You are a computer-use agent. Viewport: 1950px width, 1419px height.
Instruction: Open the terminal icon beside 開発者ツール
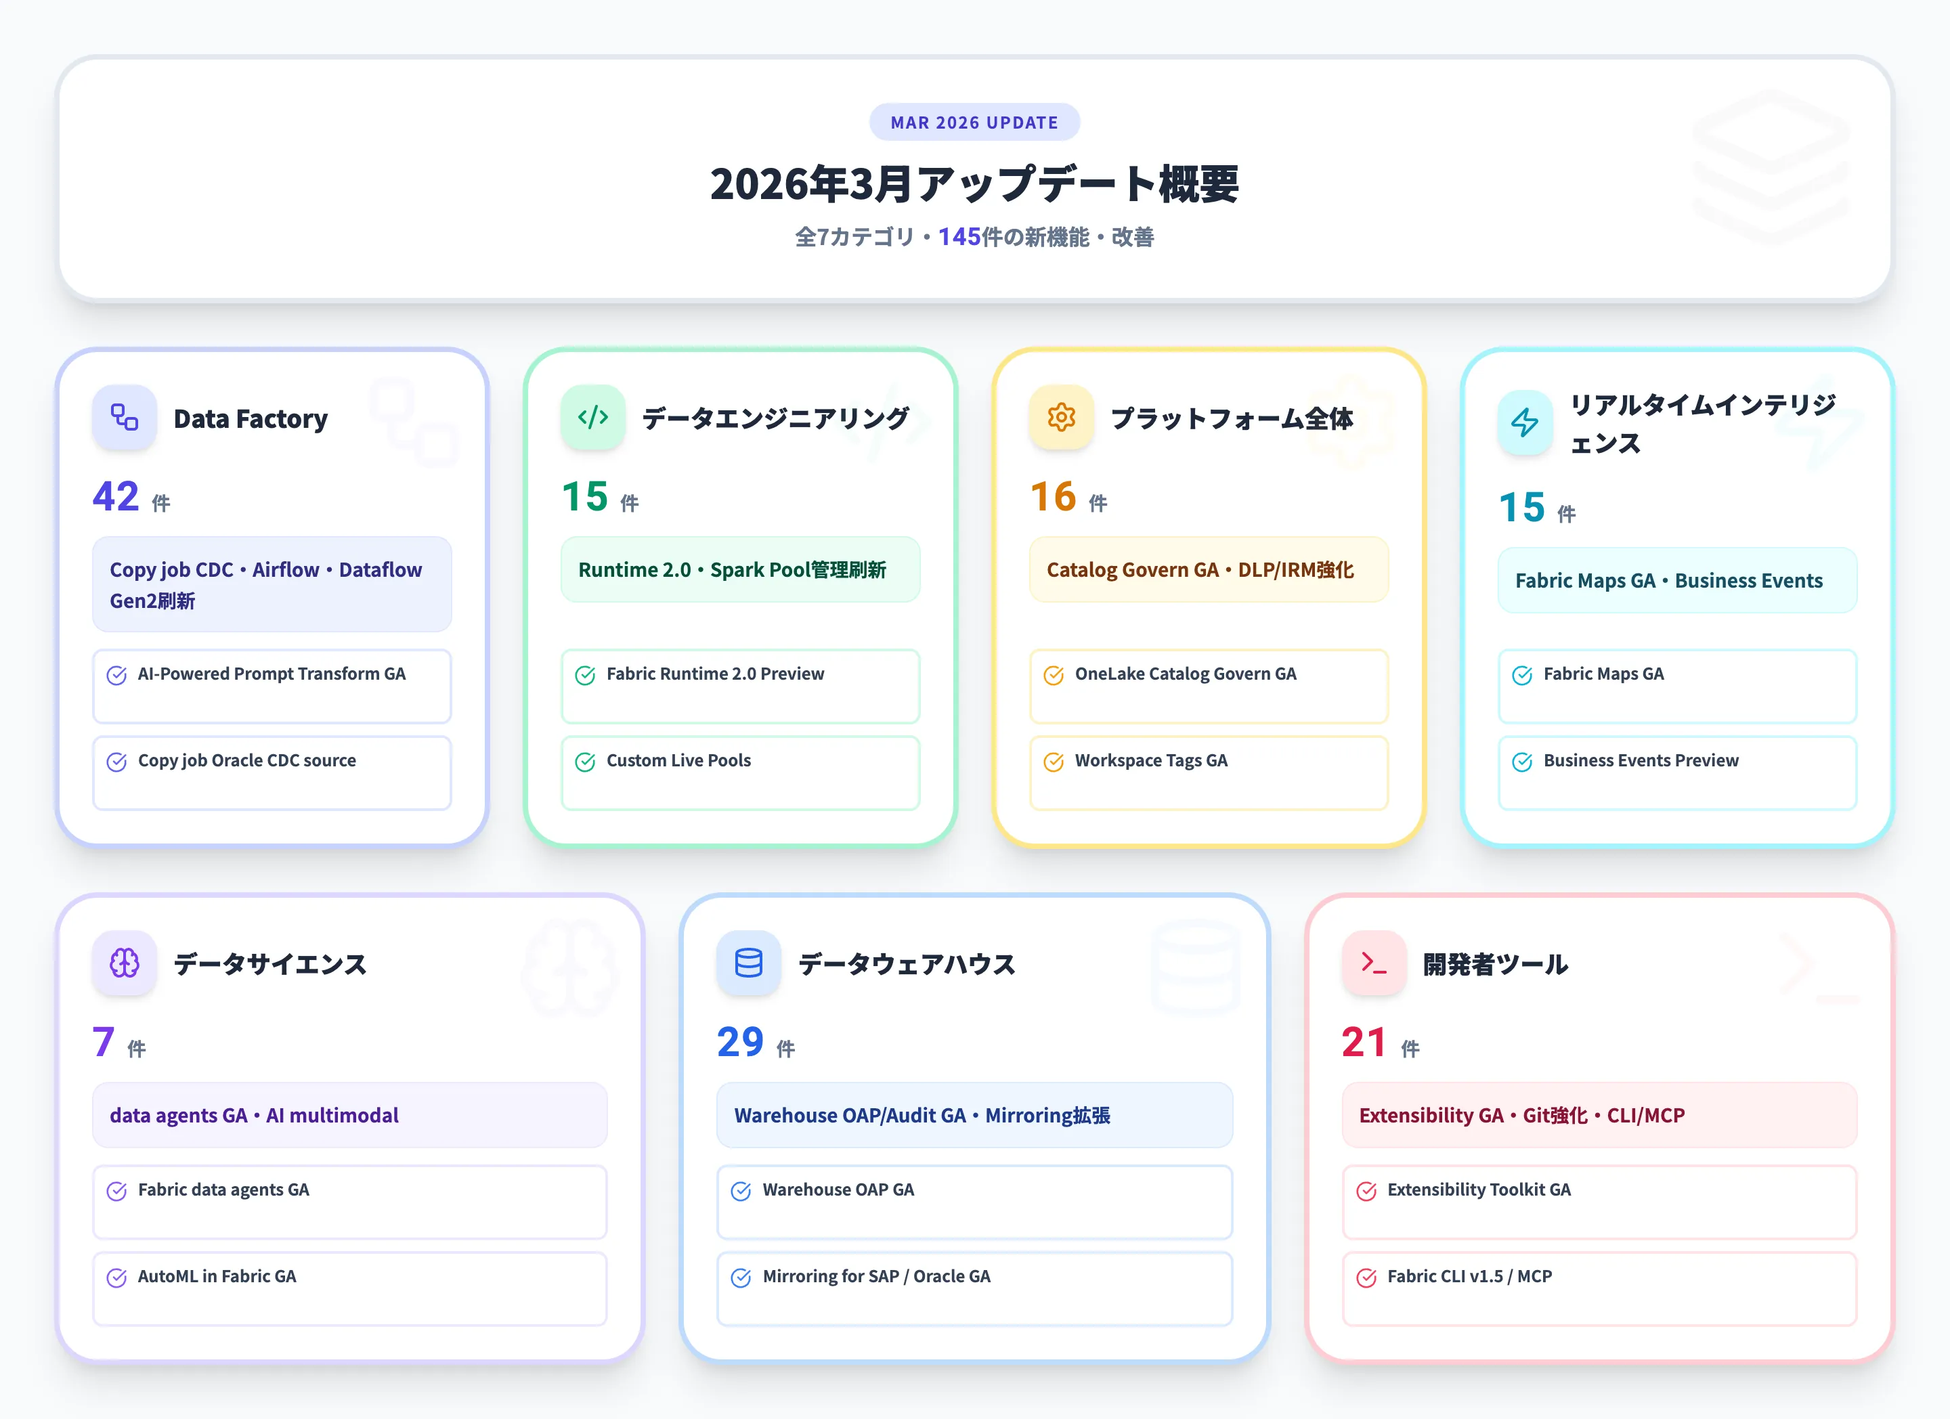[x=1373, y=963]
